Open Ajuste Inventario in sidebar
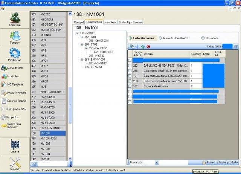Viewport: 241px width, 174px height. coord(14,93)
